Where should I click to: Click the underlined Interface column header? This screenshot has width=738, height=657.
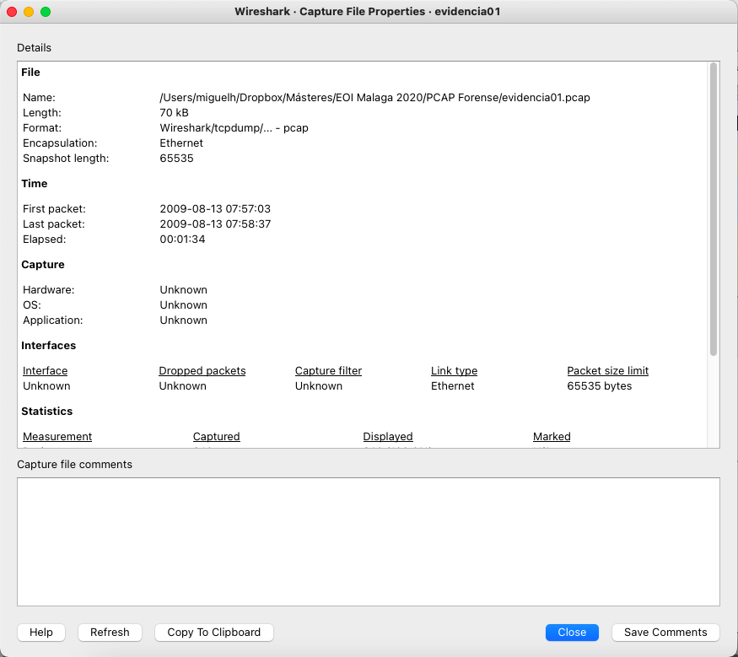(x=45, y=371)
